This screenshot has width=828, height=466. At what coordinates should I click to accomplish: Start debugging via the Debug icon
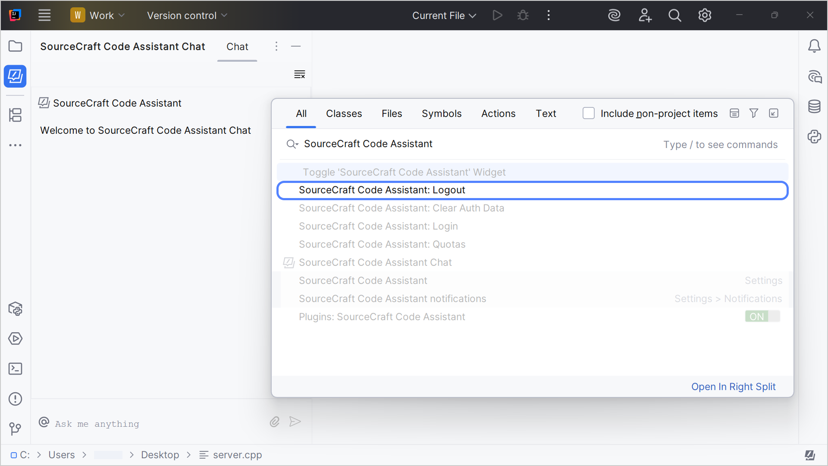point(523,15)
